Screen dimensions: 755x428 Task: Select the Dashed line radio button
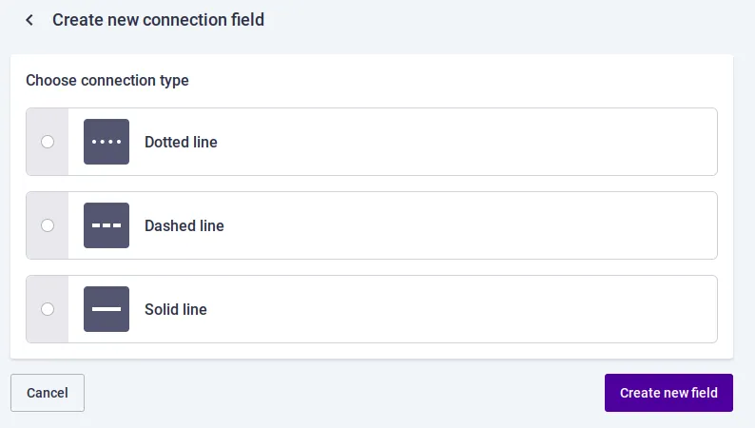48,225
